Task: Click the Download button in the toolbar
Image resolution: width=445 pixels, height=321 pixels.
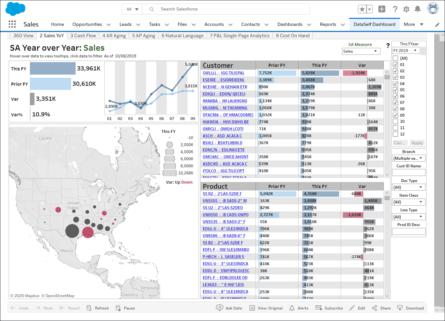Action: pyautogui.click(x=411, y=308)
